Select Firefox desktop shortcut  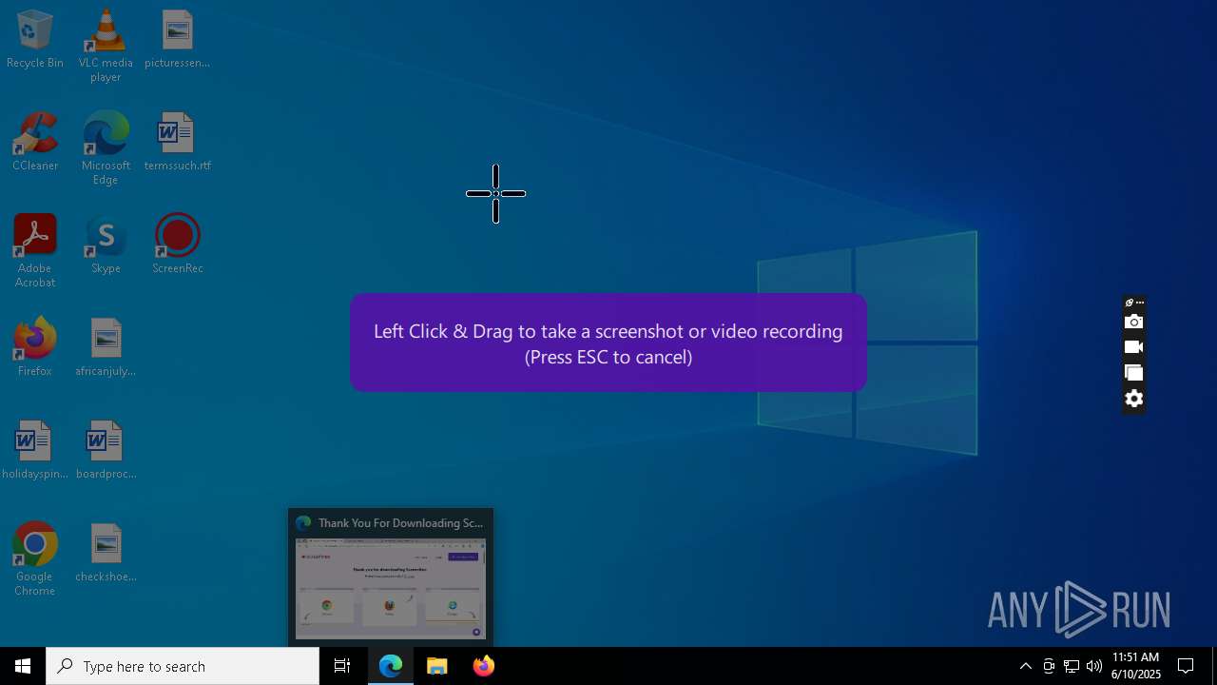click(x=35, y=348)
